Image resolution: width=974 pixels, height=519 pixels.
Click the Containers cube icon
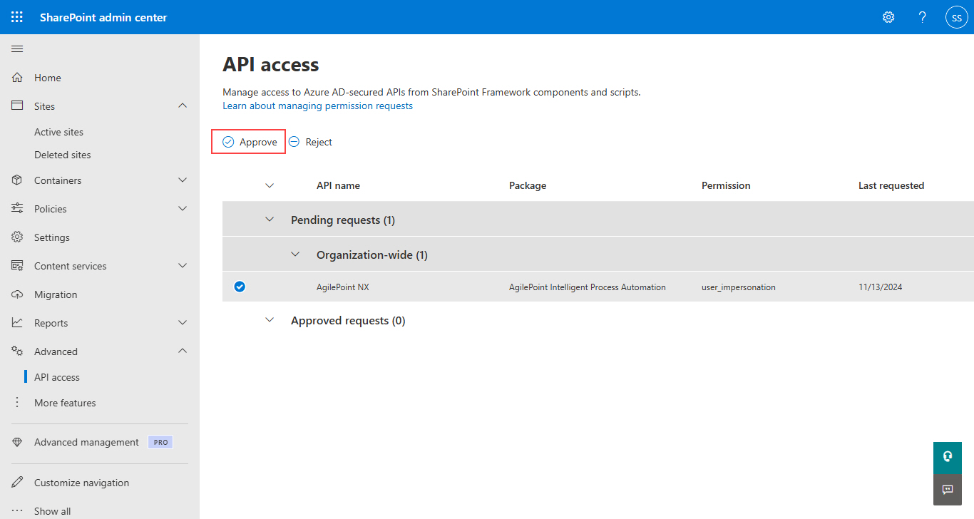[x=17, y=180]
